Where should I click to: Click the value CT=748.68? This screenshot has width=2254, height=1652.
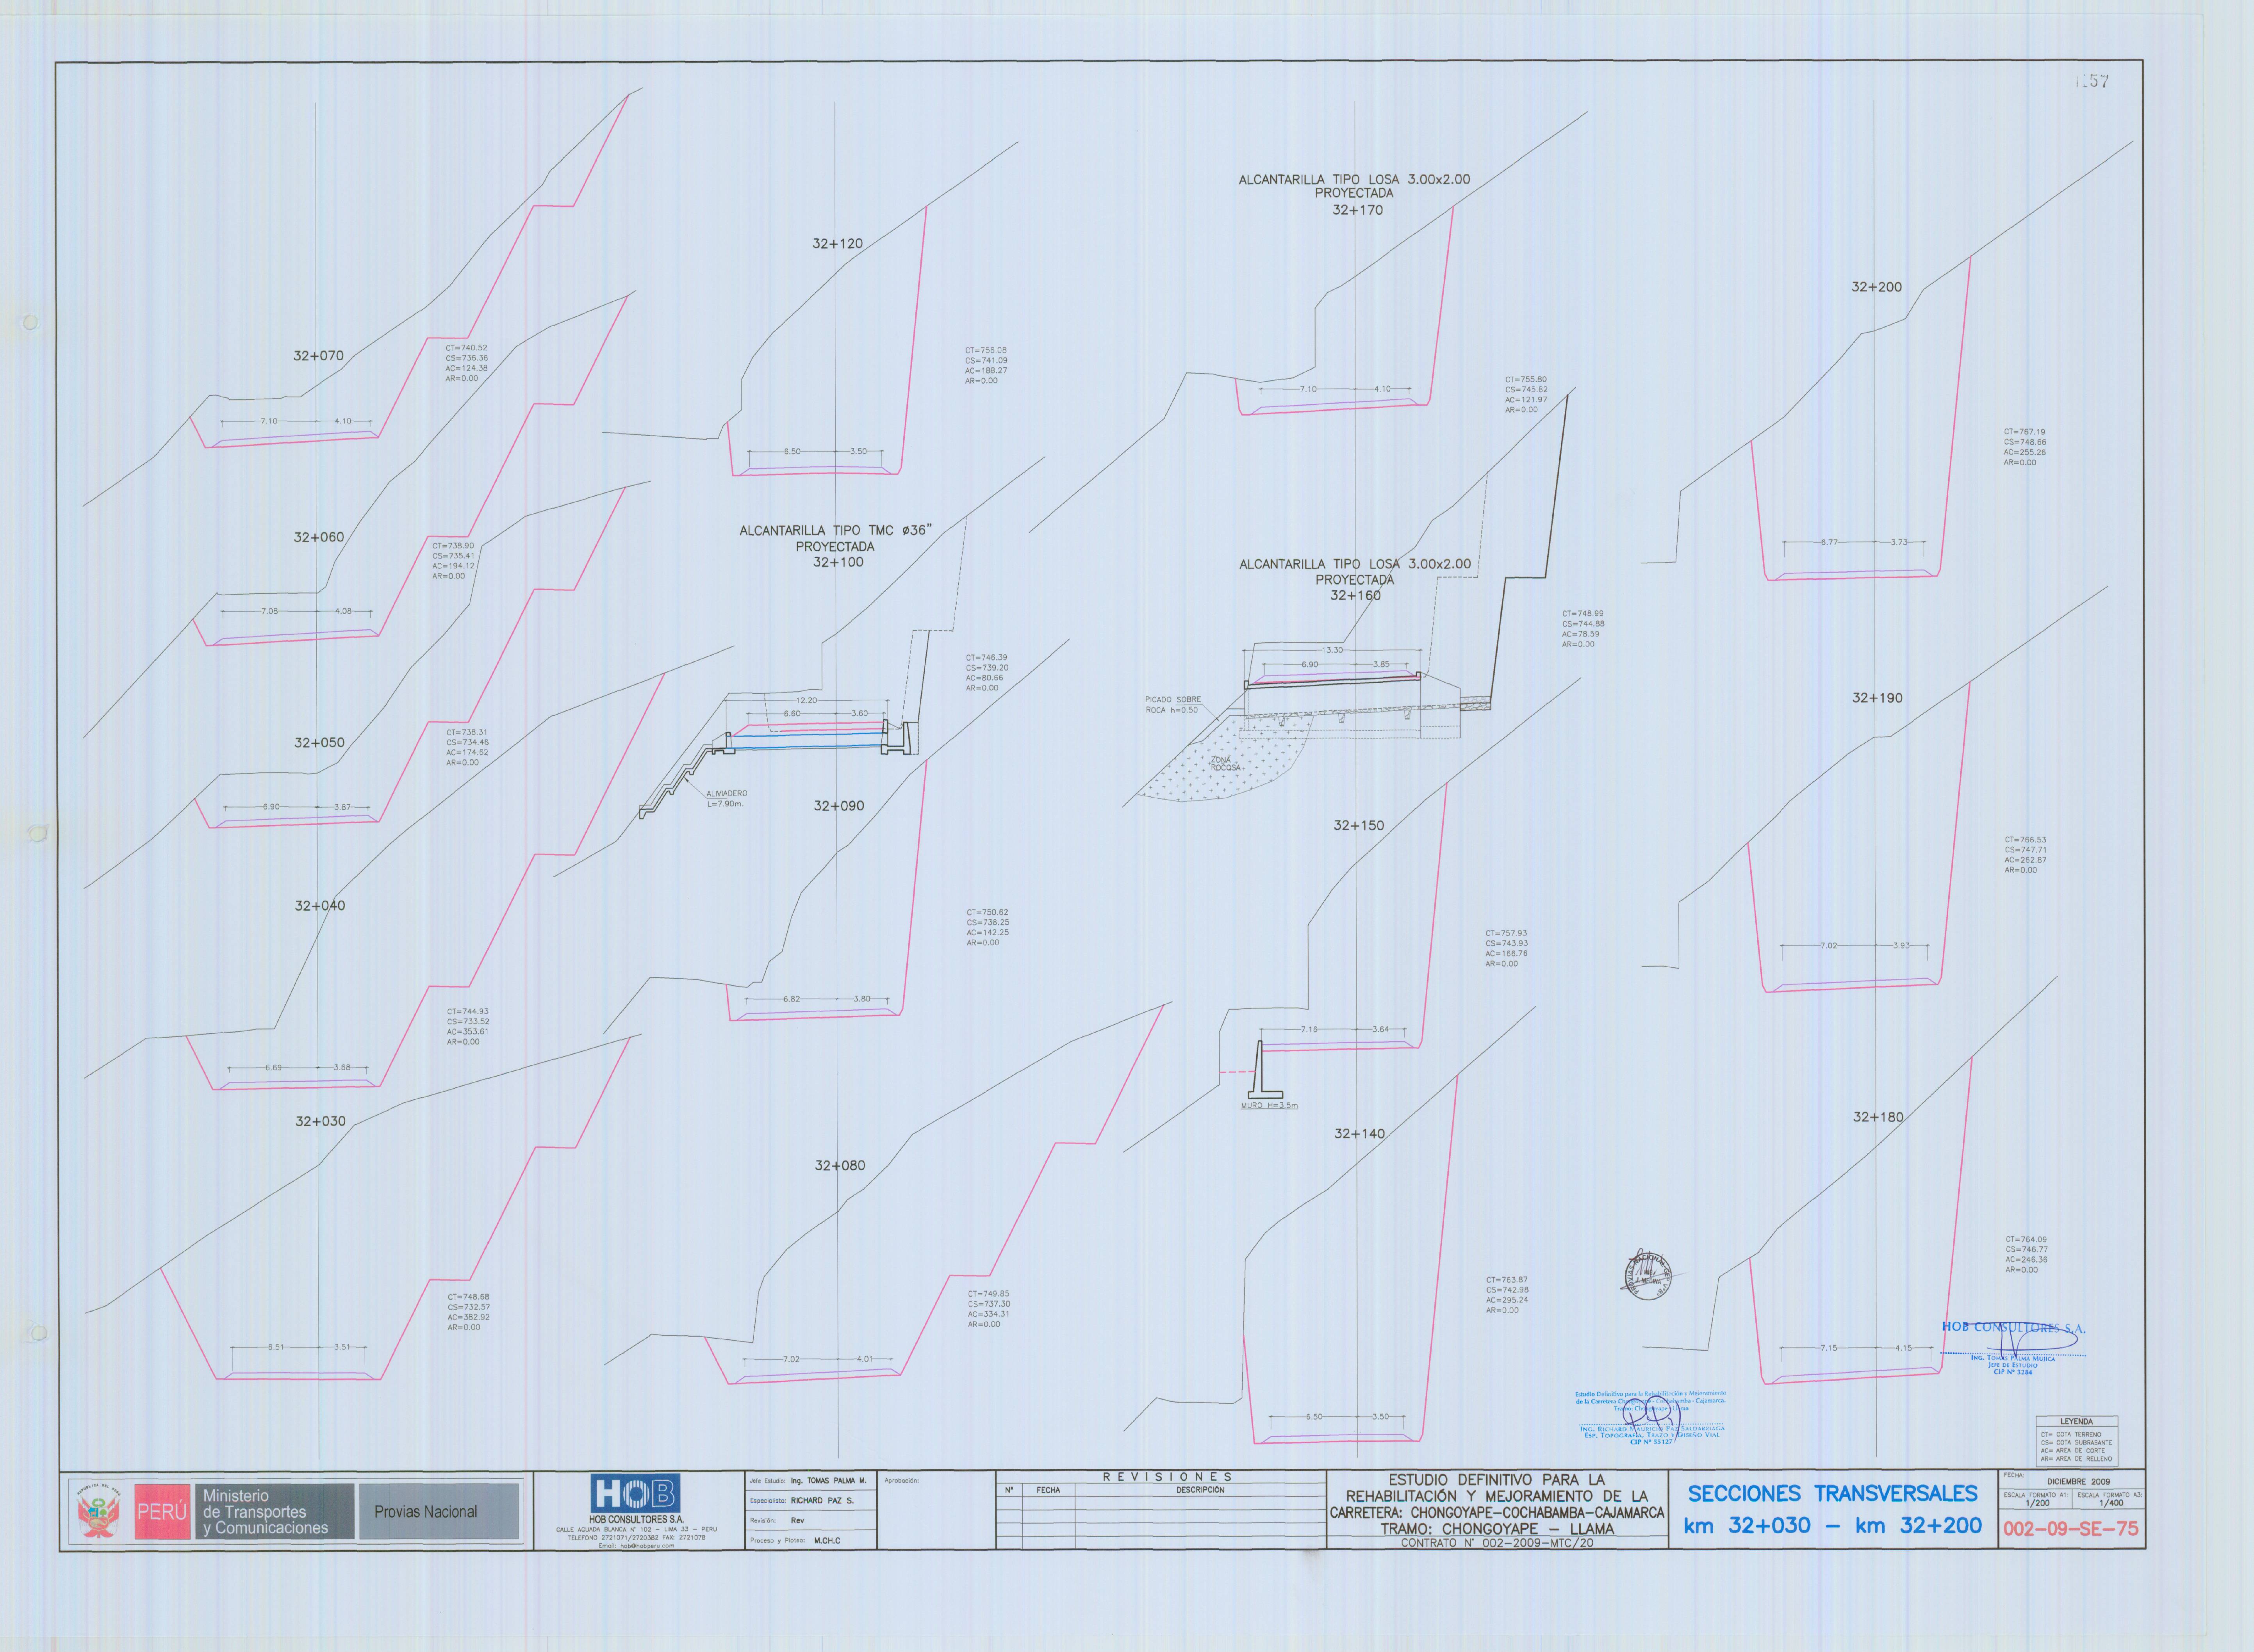click(468, 1297)
